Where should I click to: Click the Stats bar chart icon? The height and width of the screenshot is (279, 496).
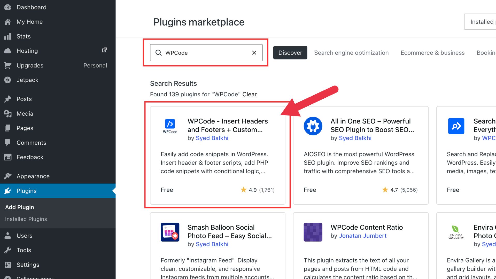[x=8, y=36]
